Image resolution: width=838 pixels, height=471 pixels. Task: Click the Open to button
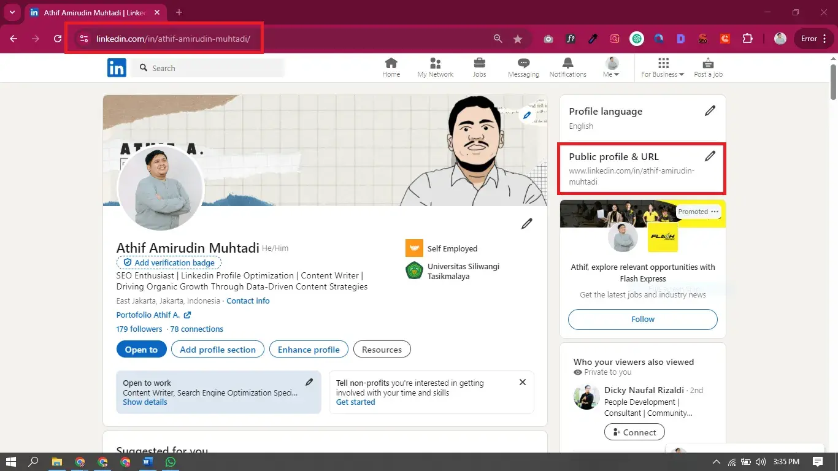tap(141, 350)
